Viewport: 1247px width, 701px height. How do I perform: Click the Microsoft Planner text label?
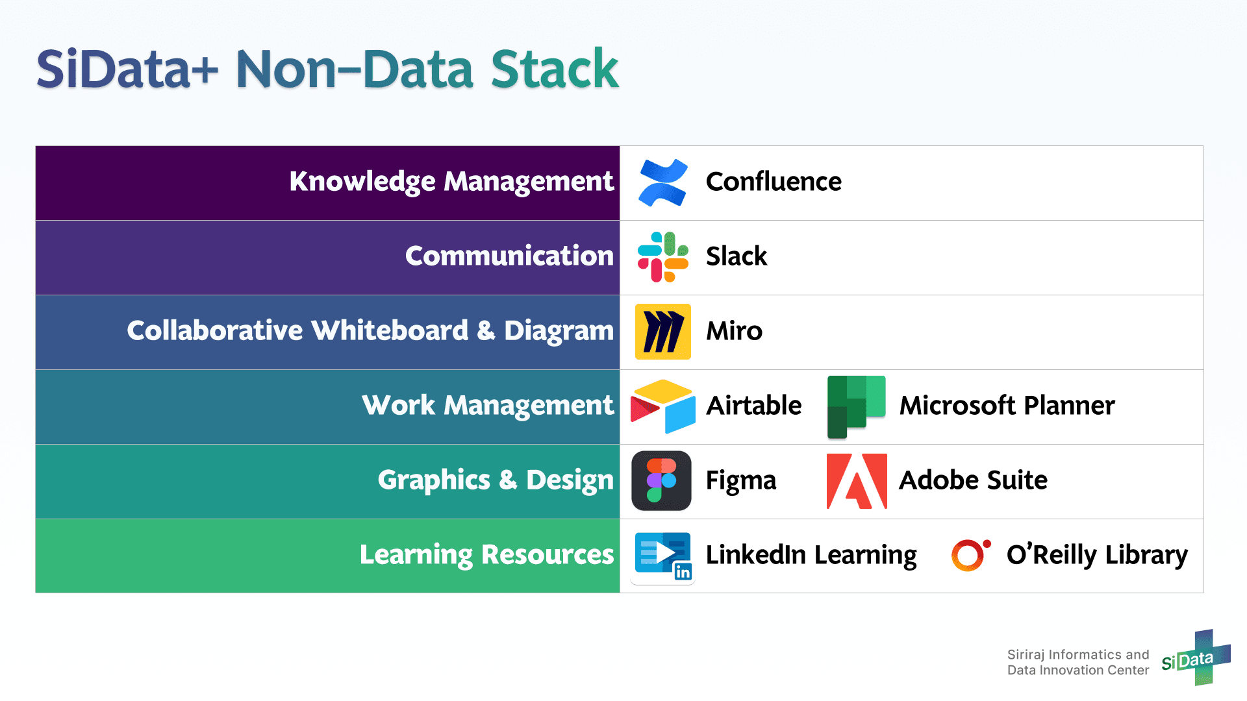(x=1007, y=406)
